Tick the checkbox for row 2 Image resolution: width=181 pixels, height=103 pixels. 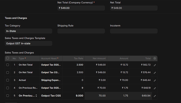pyautogui.click(x=8, y=73)
